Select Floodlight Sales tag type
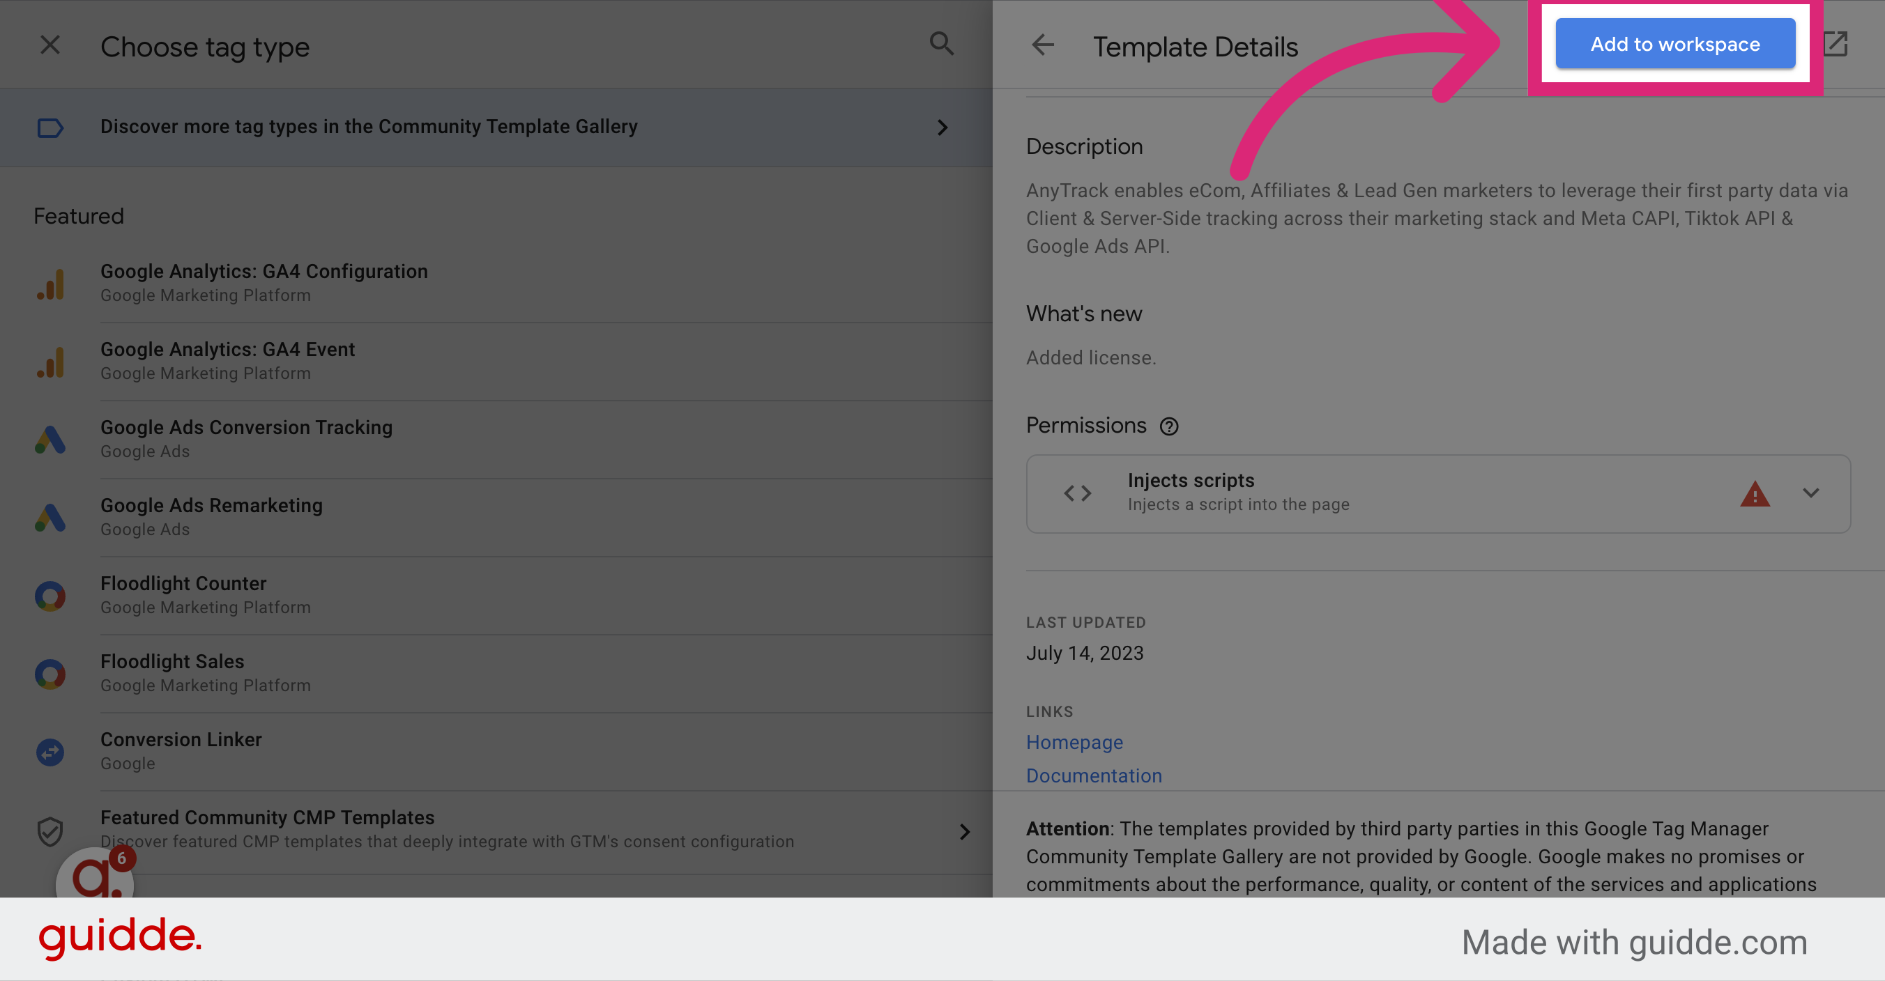 [496, 673]
